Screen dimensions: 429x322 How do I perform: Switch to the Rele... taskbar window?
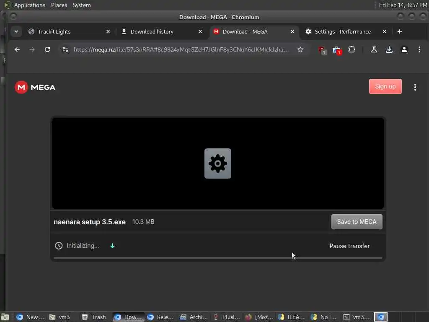tap(160, 317)
